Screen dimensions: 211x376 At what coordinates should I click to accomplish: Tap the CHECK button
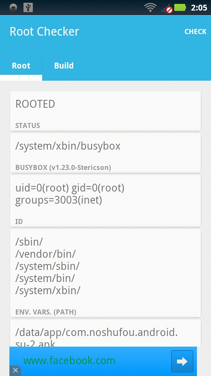pyautogui.click(x=195, y=32)
